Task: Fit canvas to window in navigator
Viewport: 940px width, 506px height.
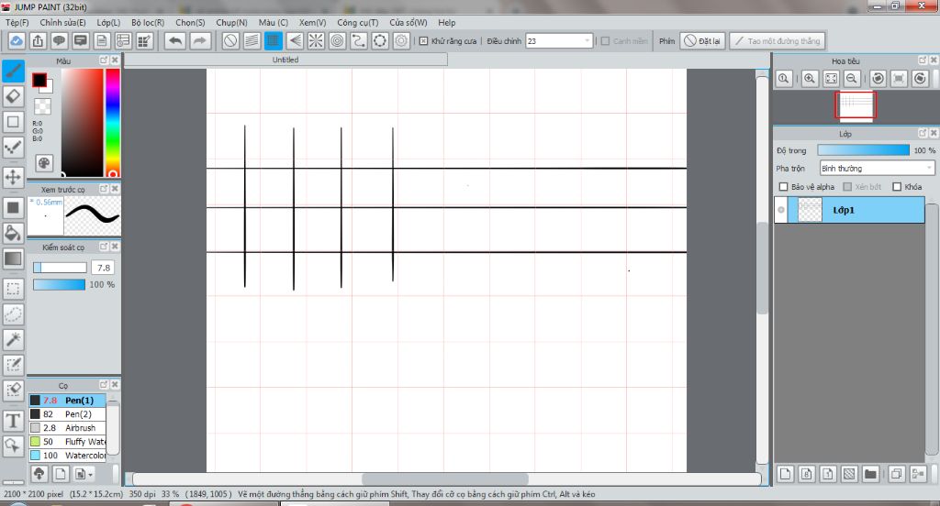Action: coord(831,79)
